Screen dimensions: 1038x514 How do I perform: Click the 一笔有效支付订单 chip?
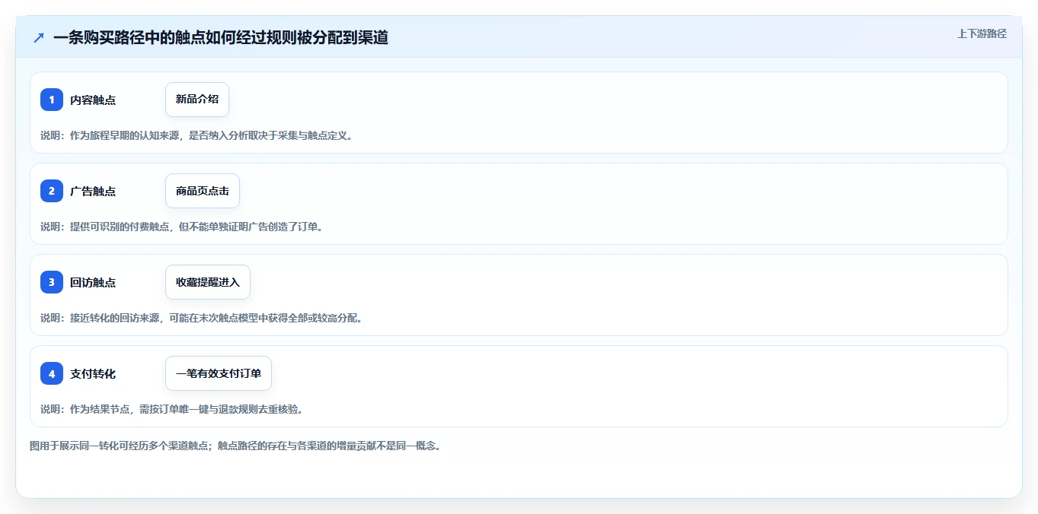(219, 373)
